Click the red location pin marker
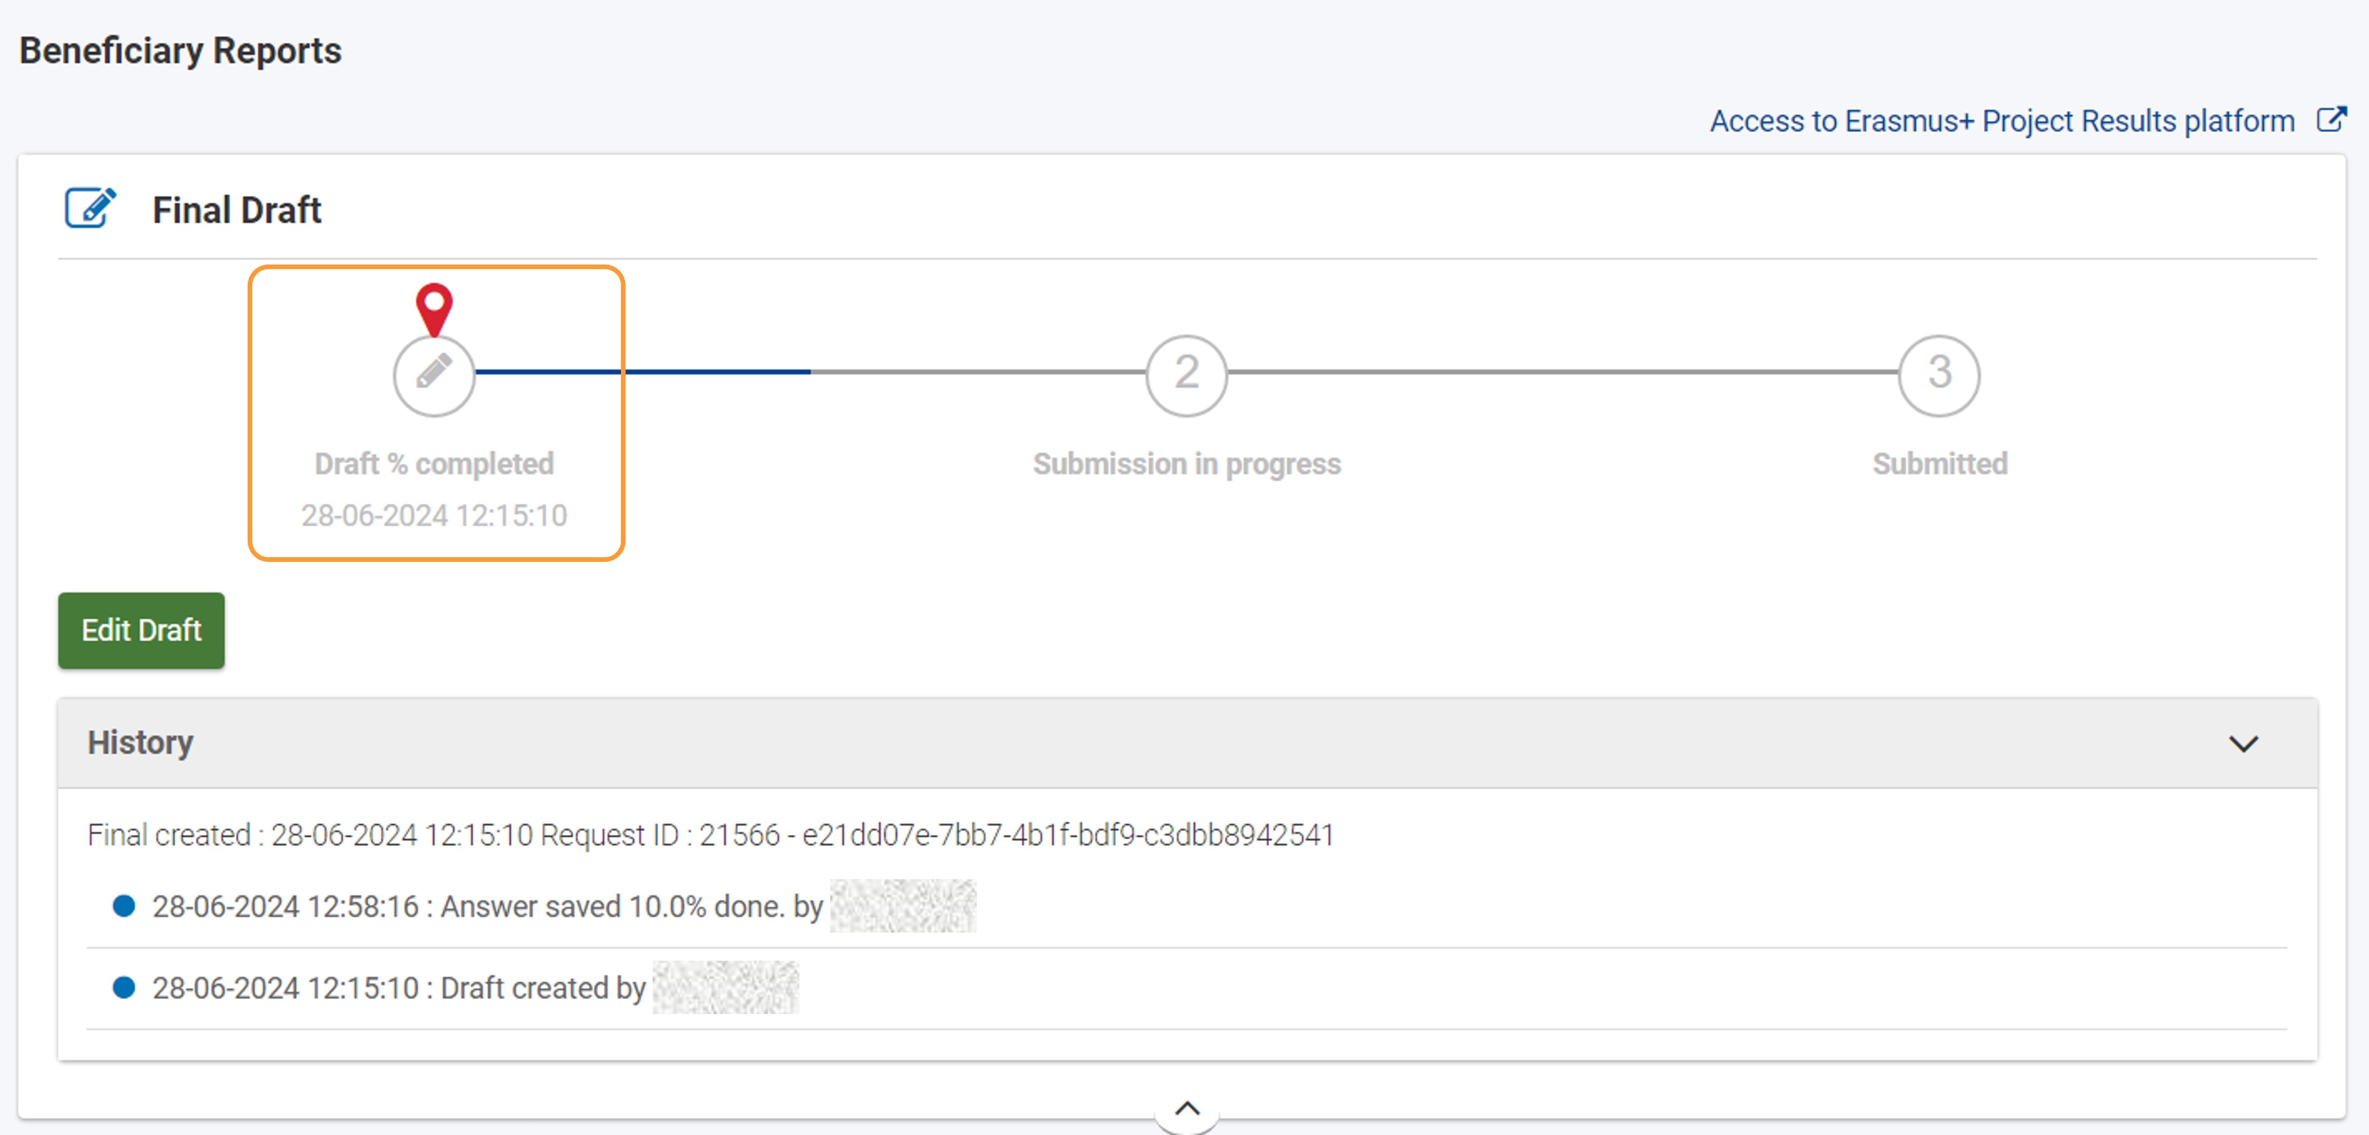 point(434,306)
